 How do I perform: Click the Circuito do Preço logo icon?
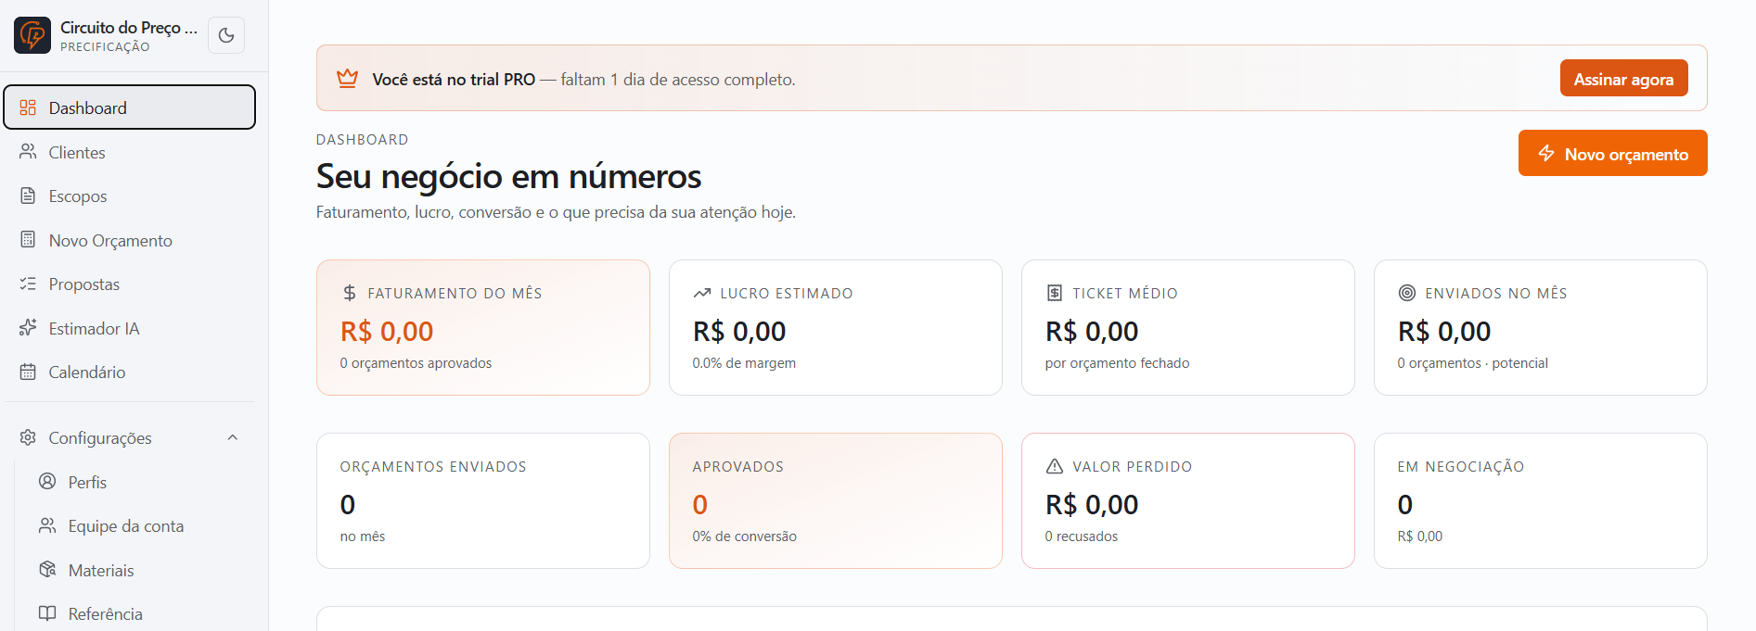[x=32, y=35]
